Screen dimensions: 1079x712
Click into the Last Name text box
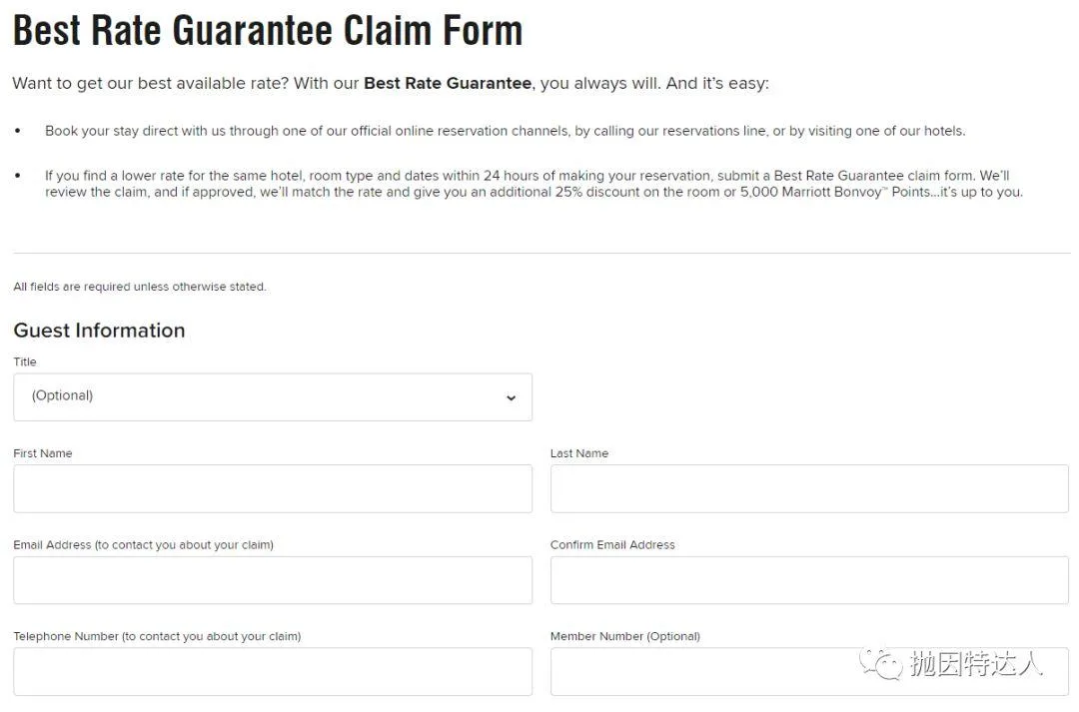(808, 488)
